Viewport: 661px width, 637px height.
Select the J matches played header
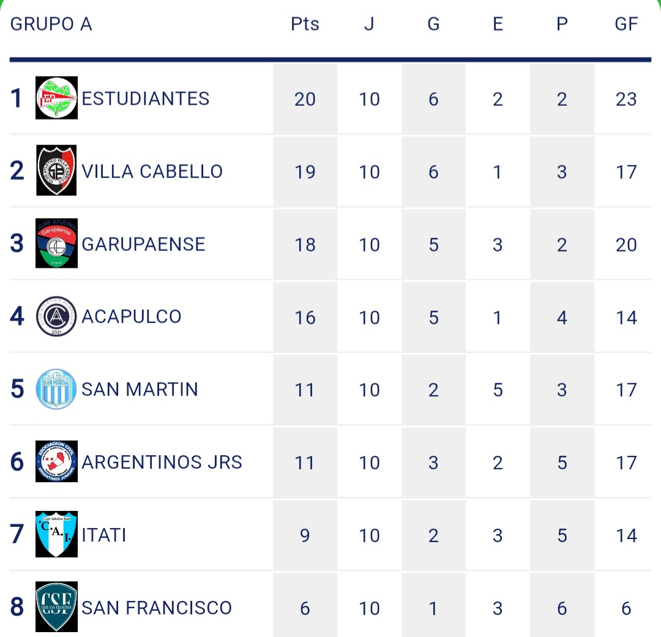[369, 24]
